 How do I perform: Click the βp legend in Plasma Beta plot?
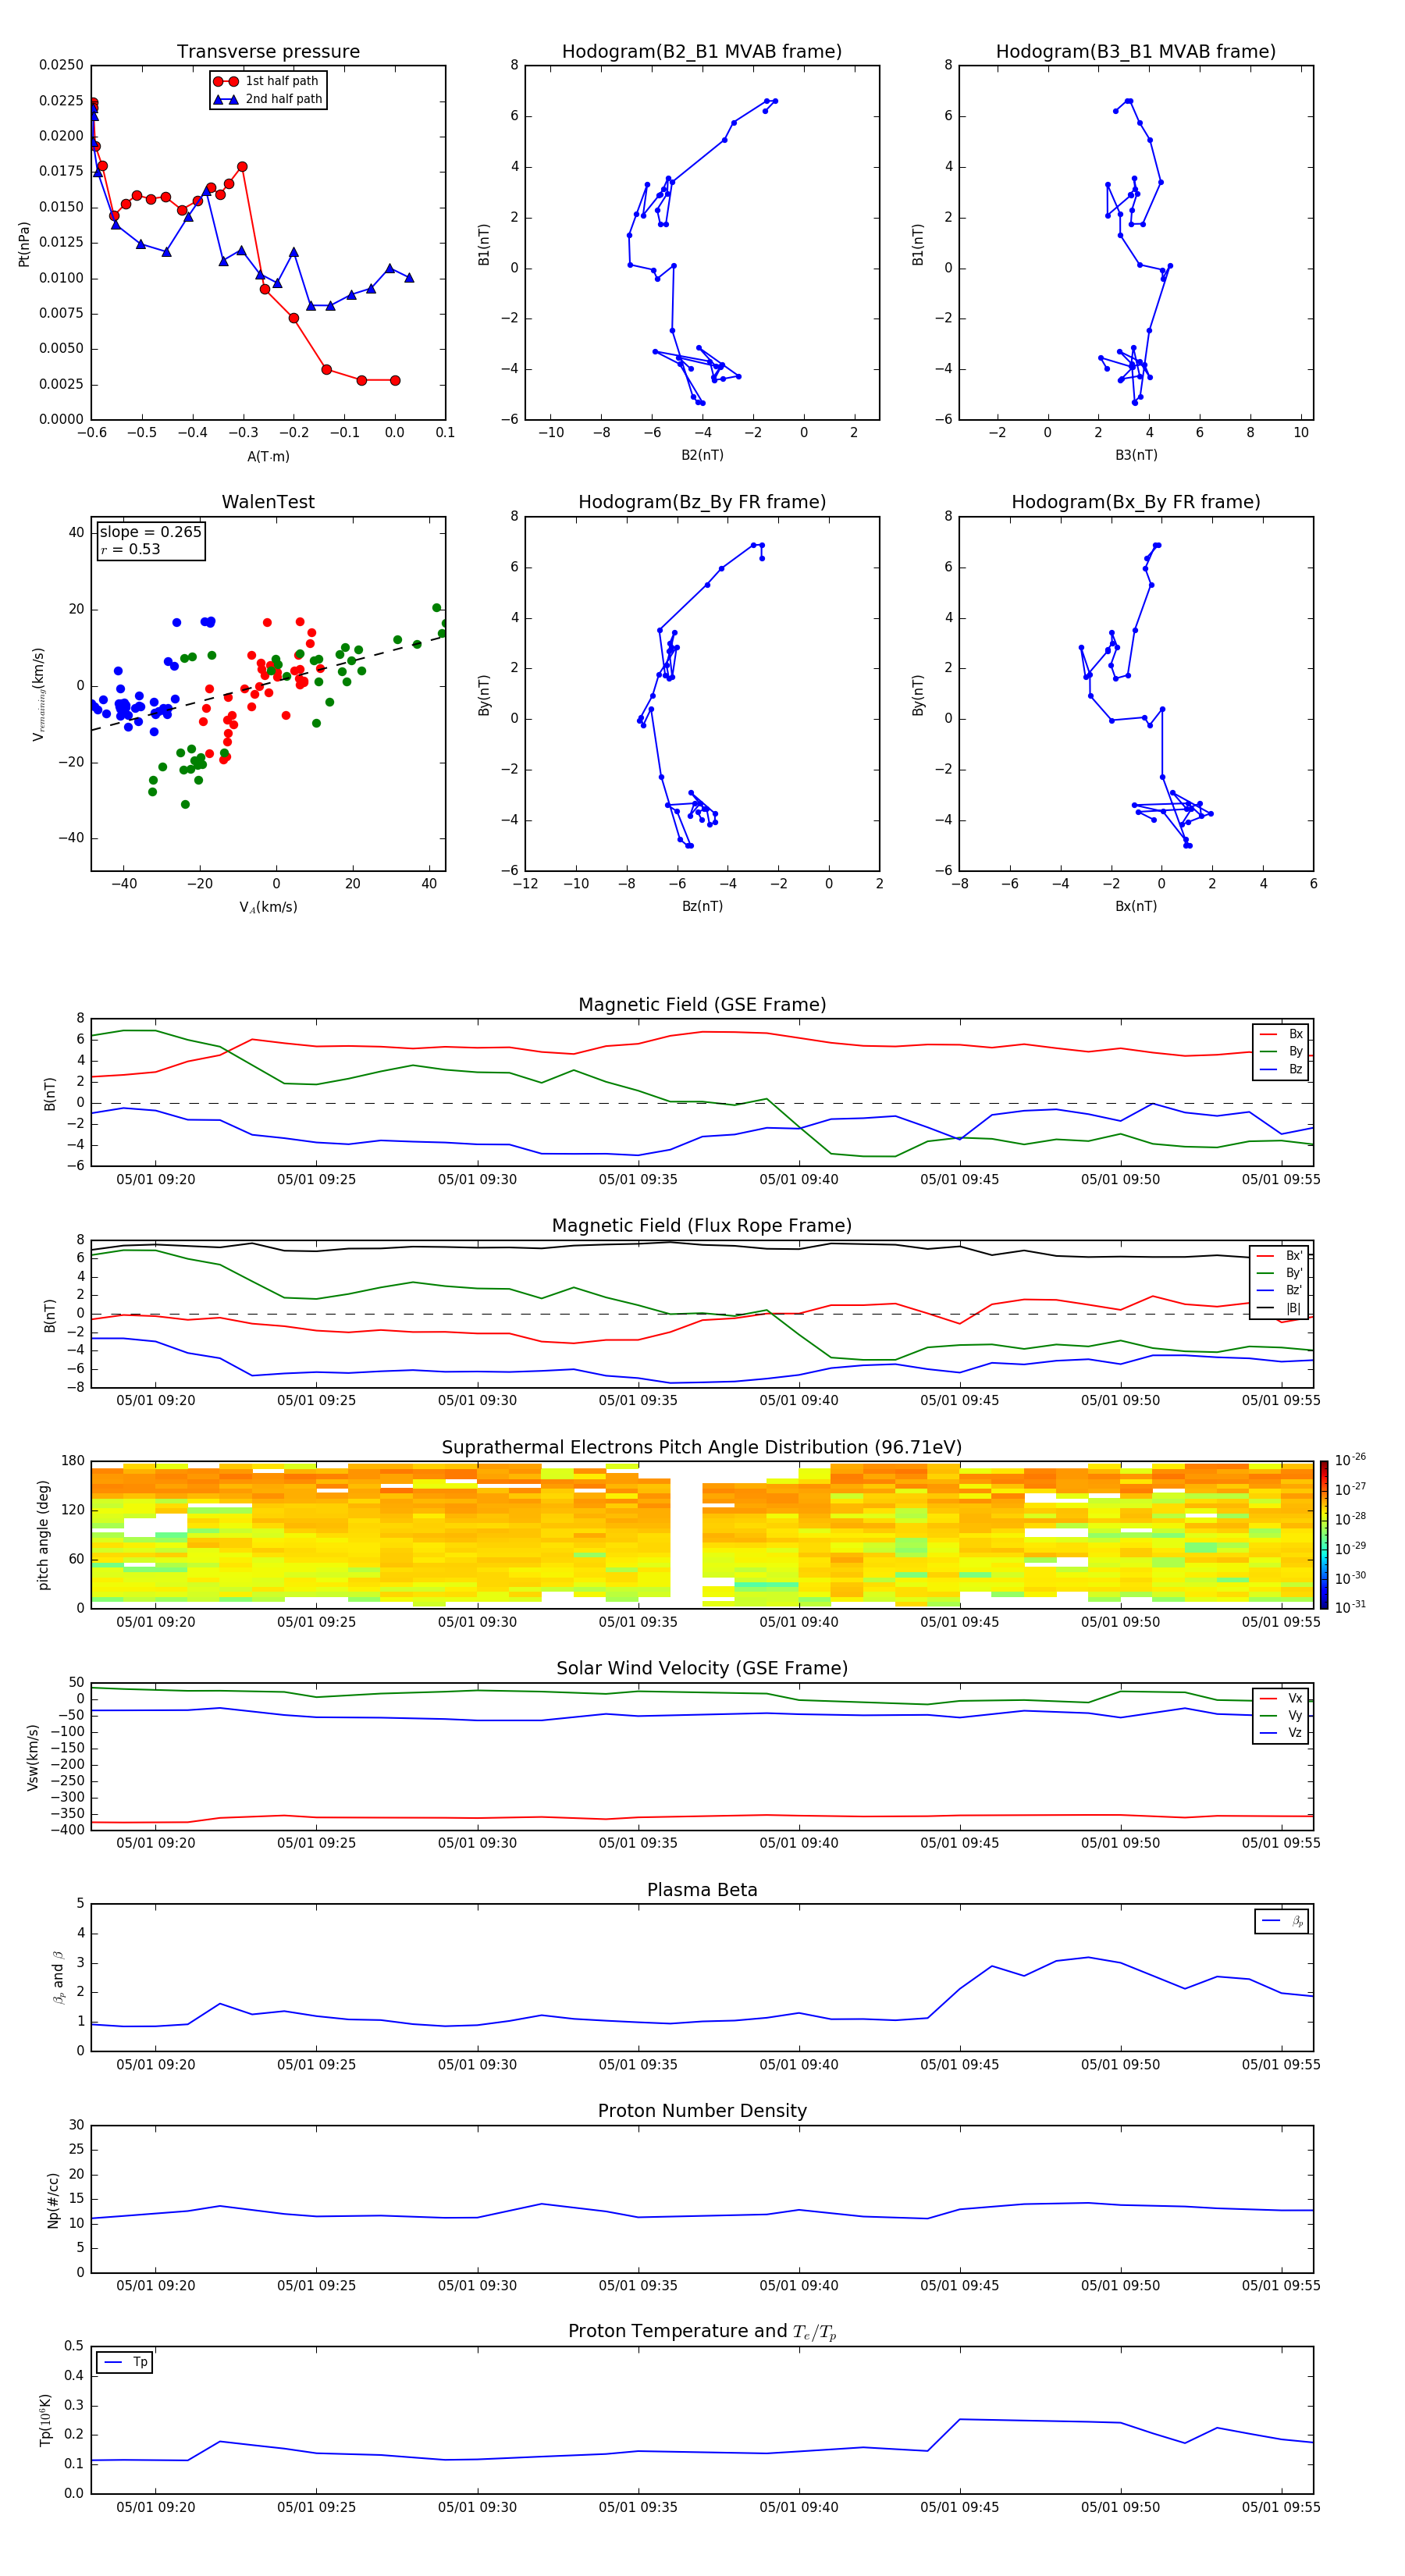tap(1282, 1921)
